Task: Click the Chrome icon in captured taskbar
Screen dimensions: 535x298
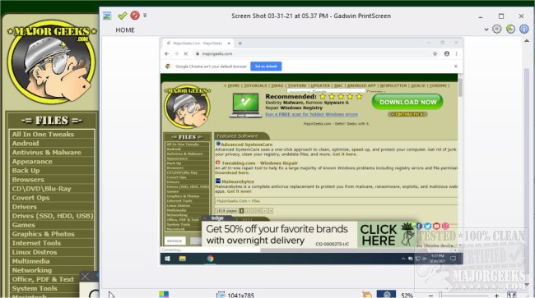Action: 210,259
